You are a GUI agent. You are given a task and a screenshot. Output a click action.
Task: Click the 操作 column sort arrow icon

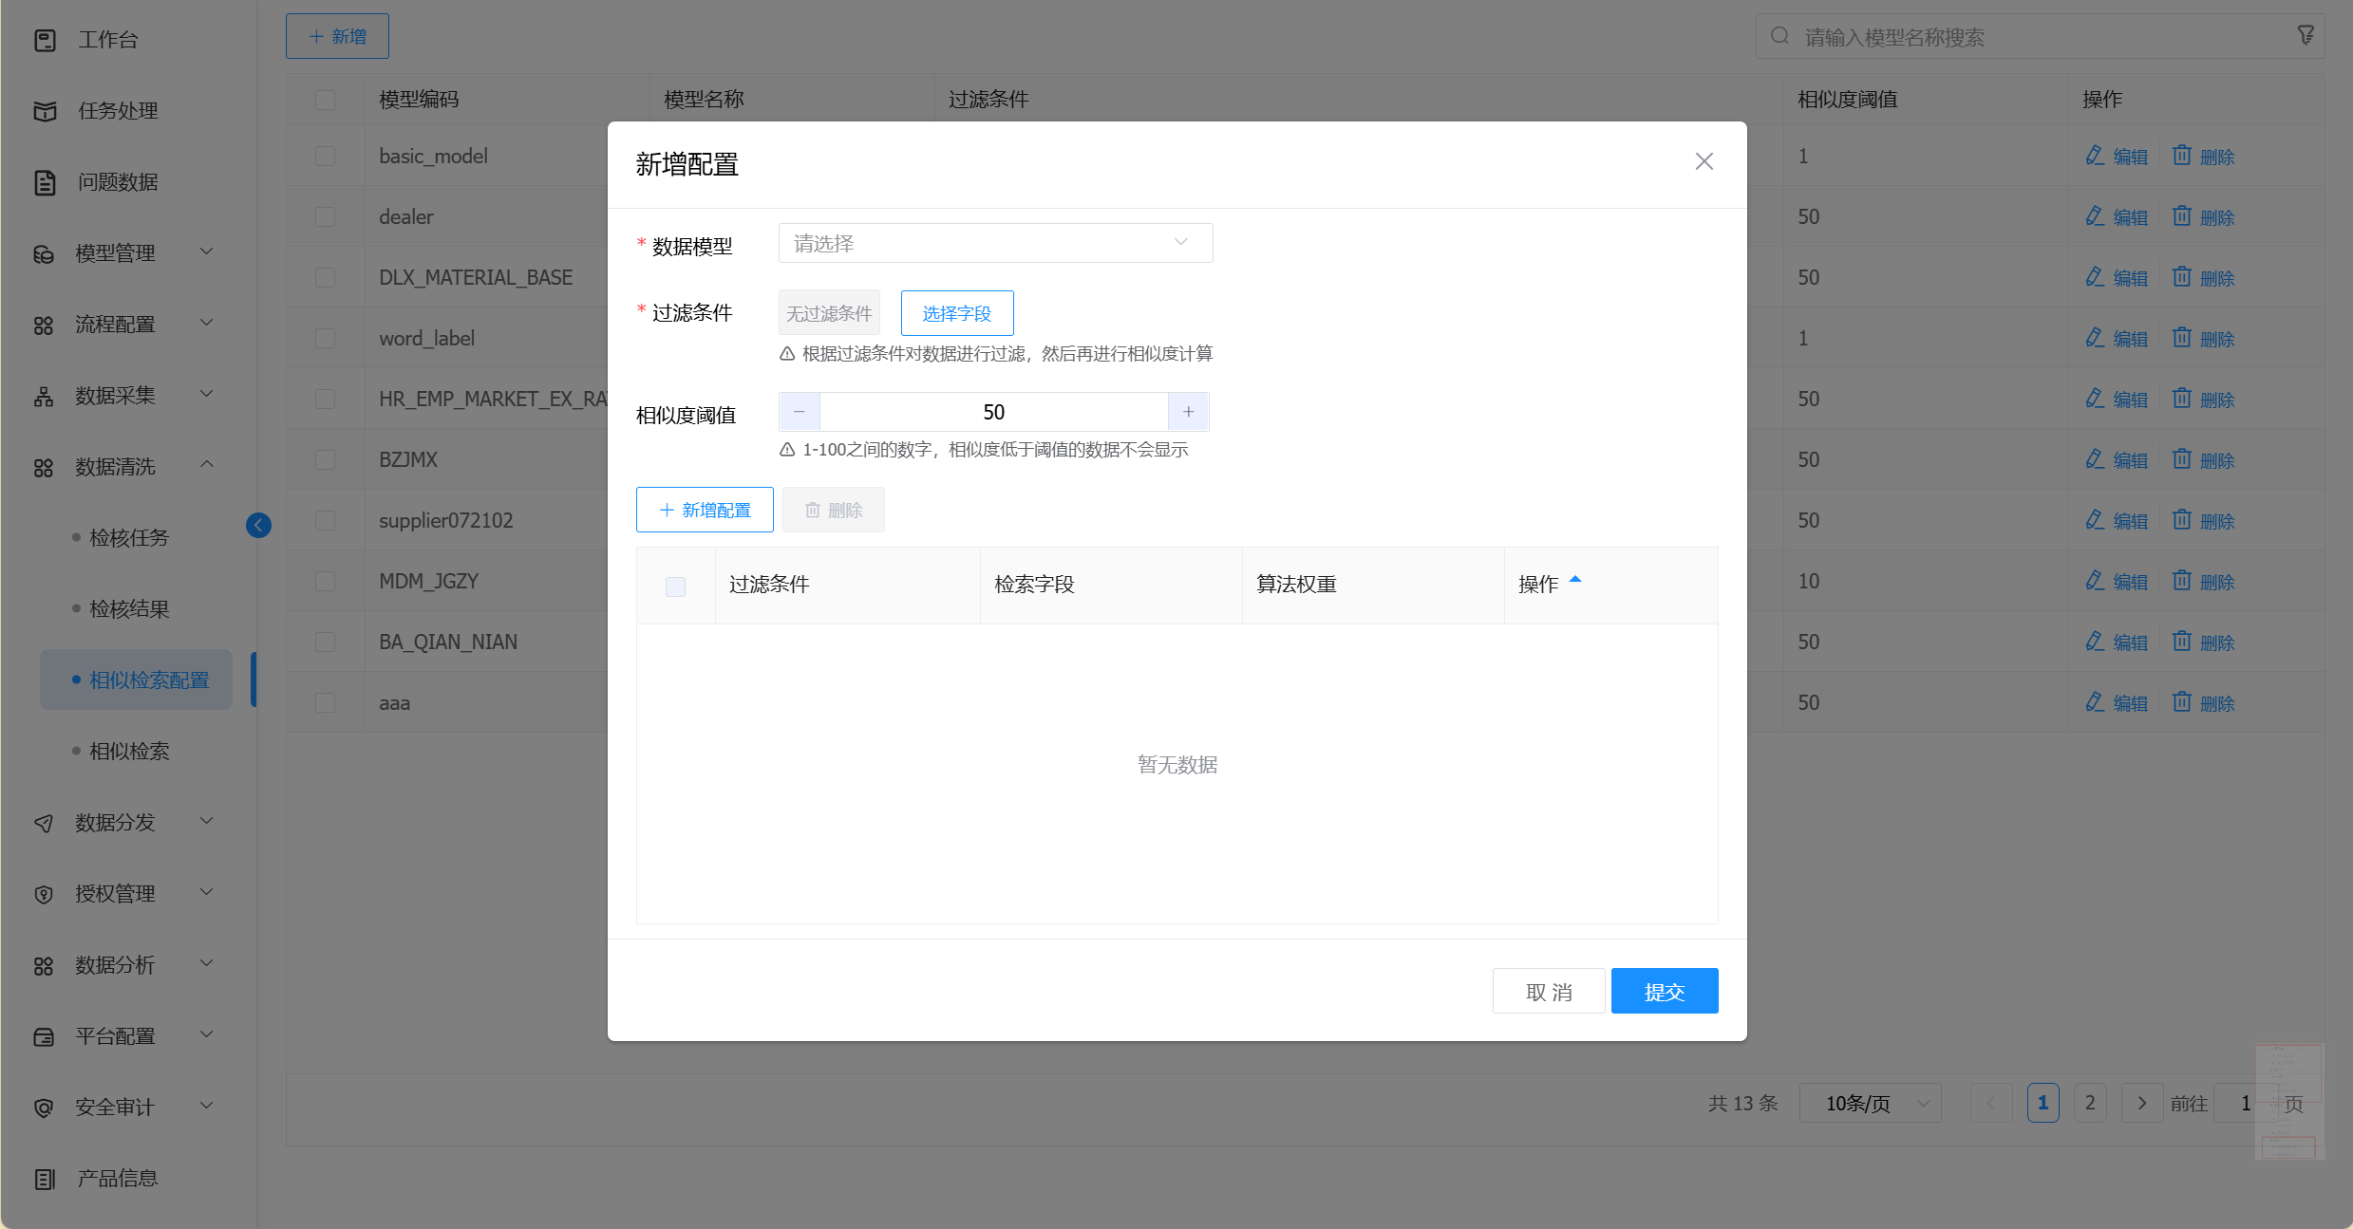pyautogui.click(x=1575, y=580)
